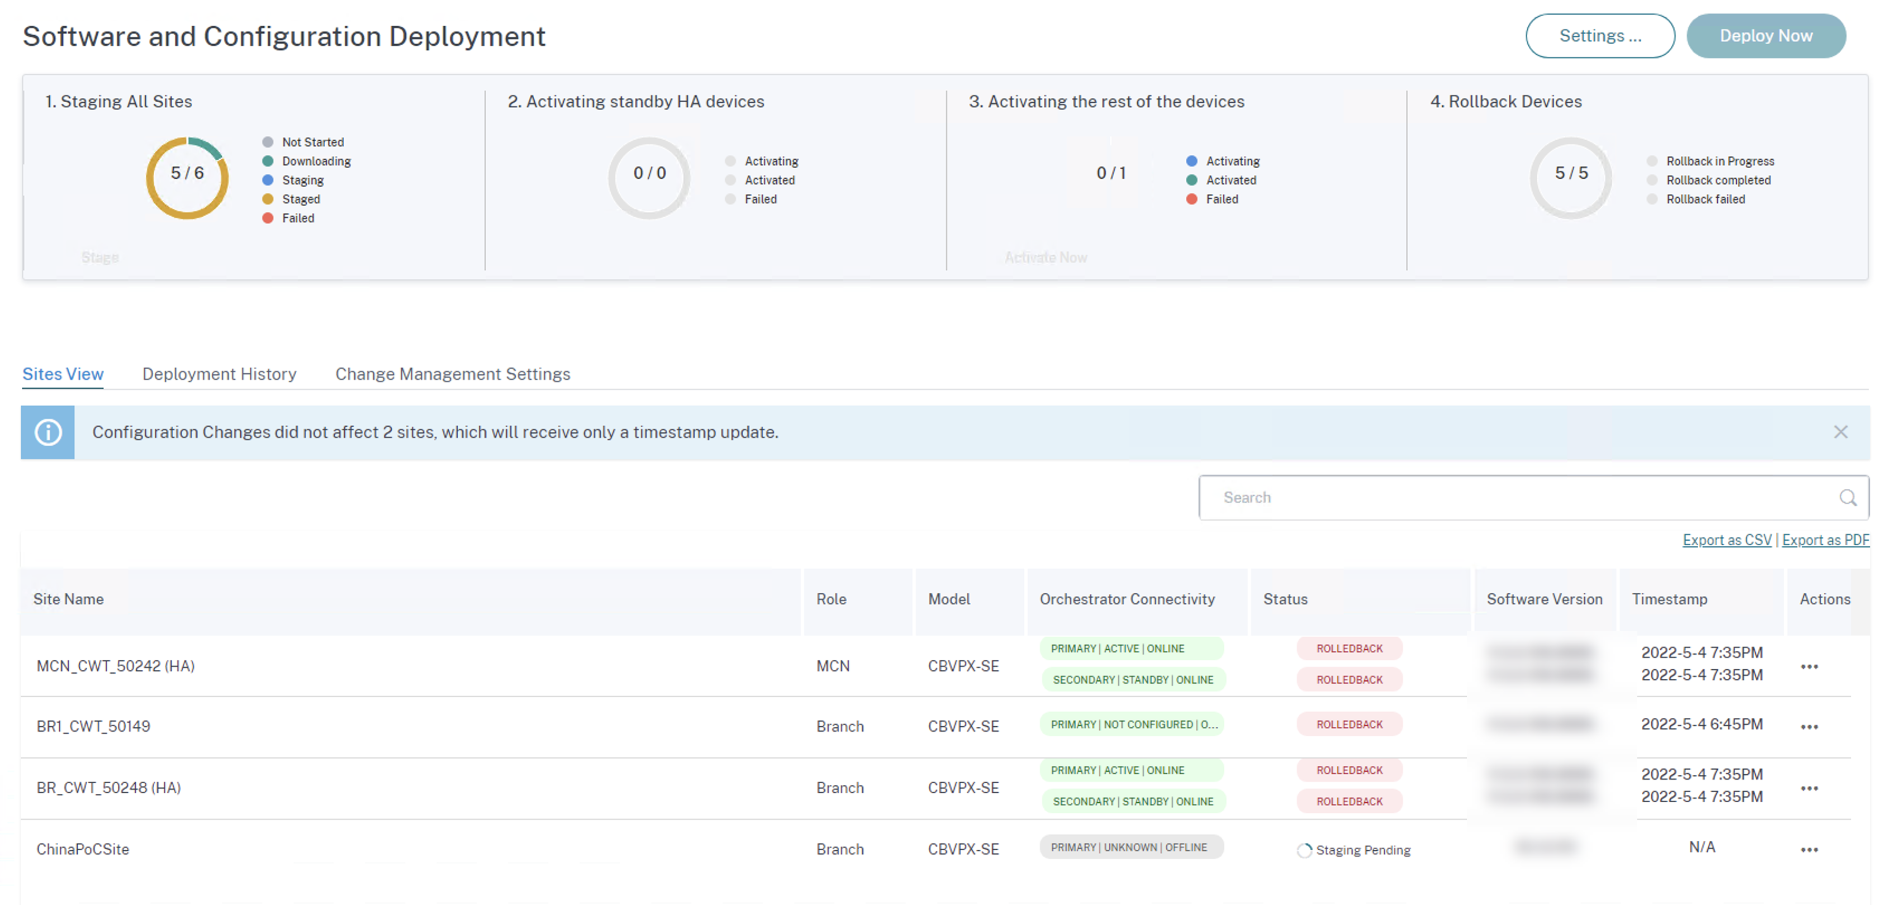Select the MCN_CWT_50242 (HA) site name
This screenshot has height=905, width=1891.
[x=115, y=666]
